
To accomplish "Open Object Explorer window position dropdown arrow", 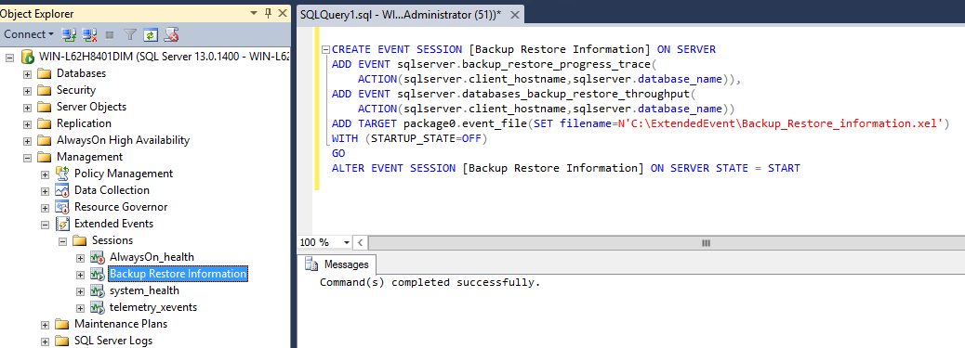I will tap(254, 13).
